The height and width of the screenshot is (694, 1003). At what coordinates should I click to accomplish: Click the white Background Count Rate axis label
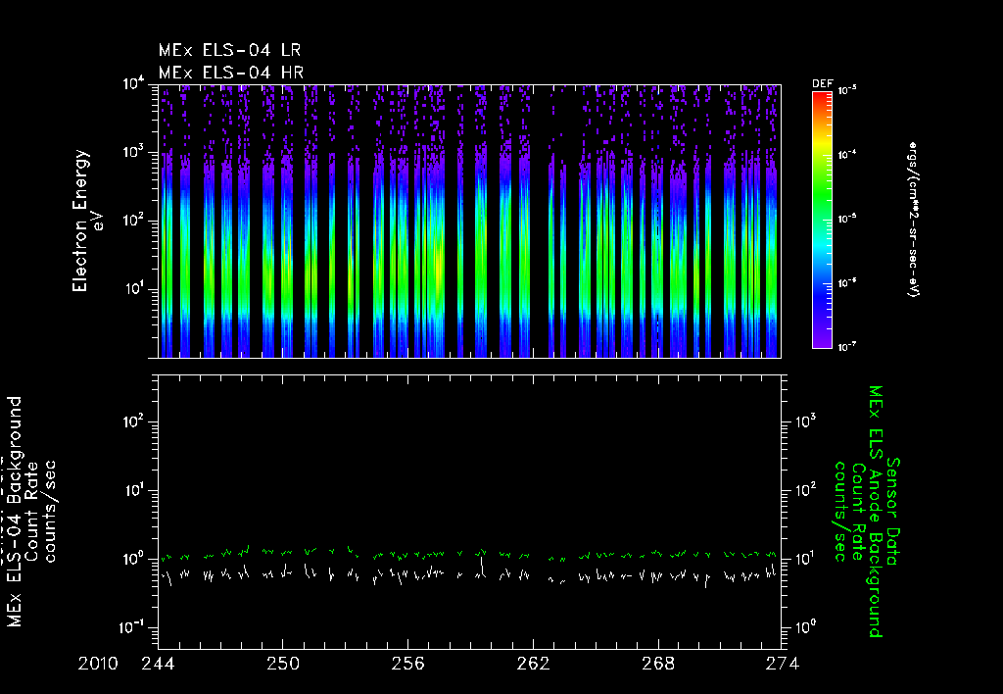pos(34,510)
